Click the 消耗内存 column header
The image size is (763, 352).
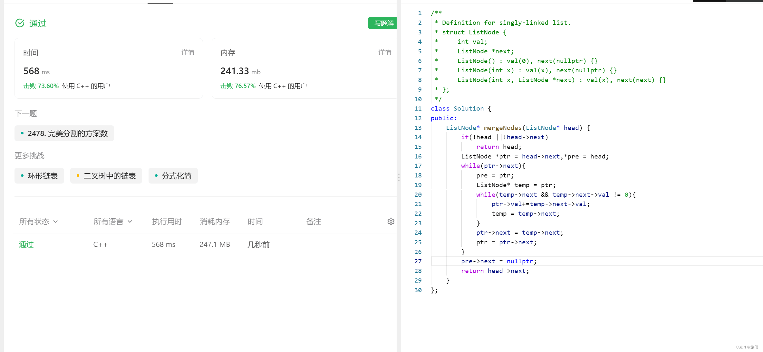click(215, 221)
